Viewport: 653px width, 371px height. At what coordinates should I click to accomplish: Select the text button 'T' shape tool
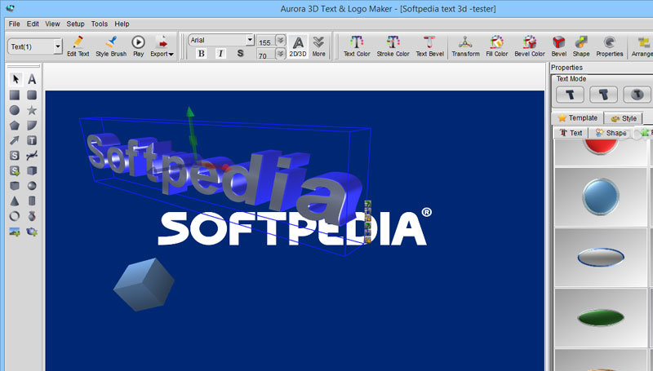coord(32,140)
